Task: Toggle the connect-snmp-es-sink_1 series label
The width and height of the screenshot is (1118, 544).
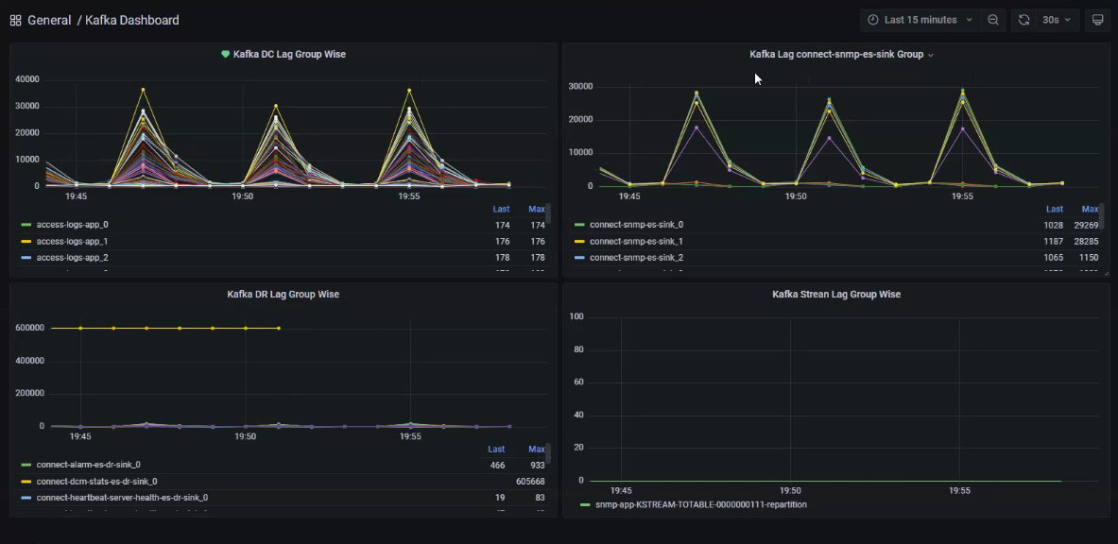Action: coord(636,241)
